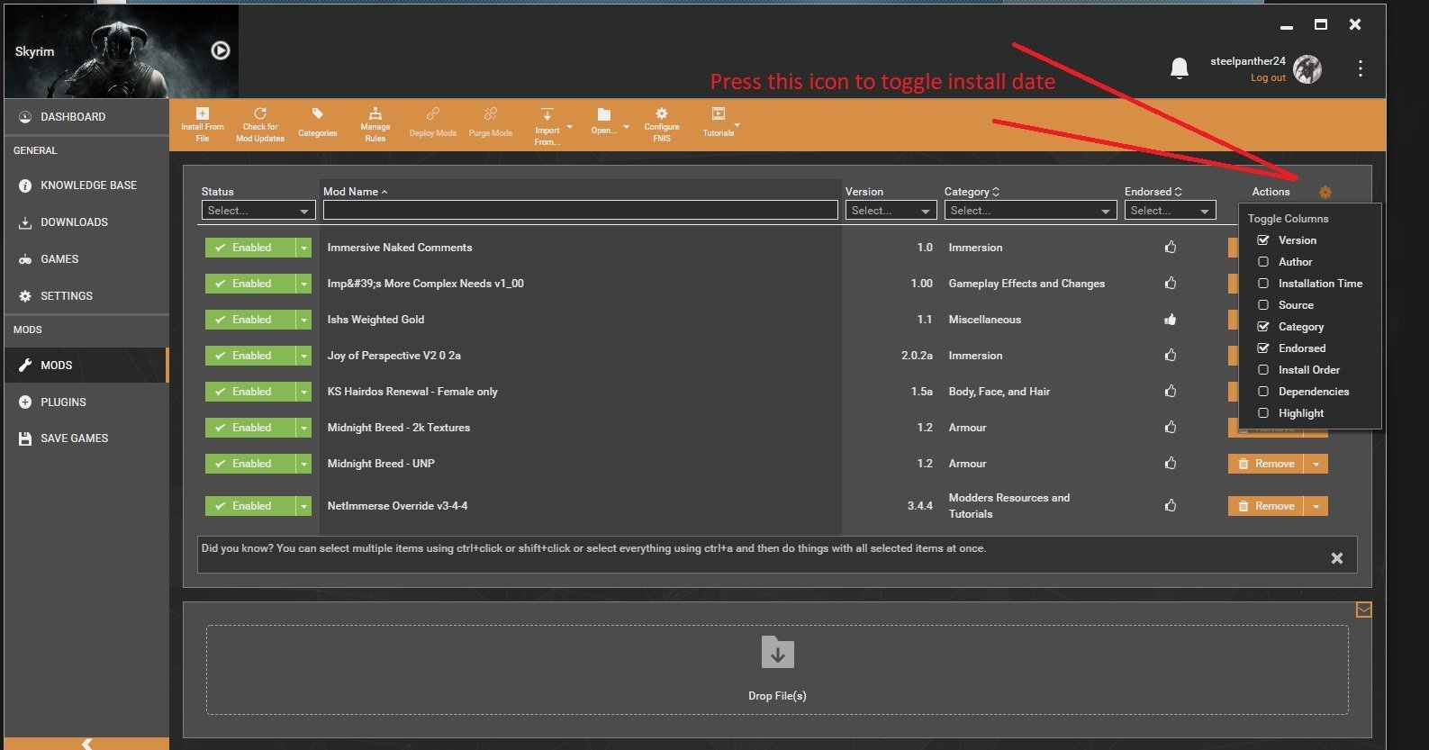
Task: Endorse Immersive Naked Comments with thumbs up
Action: click(1171, 247)
